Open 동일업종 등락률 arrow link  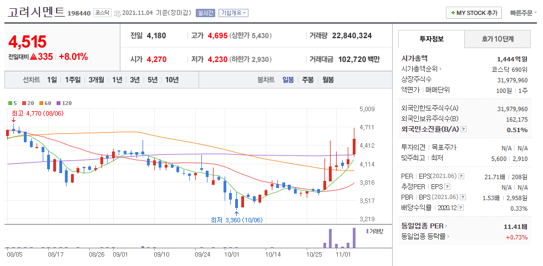[x=449, y=237]
